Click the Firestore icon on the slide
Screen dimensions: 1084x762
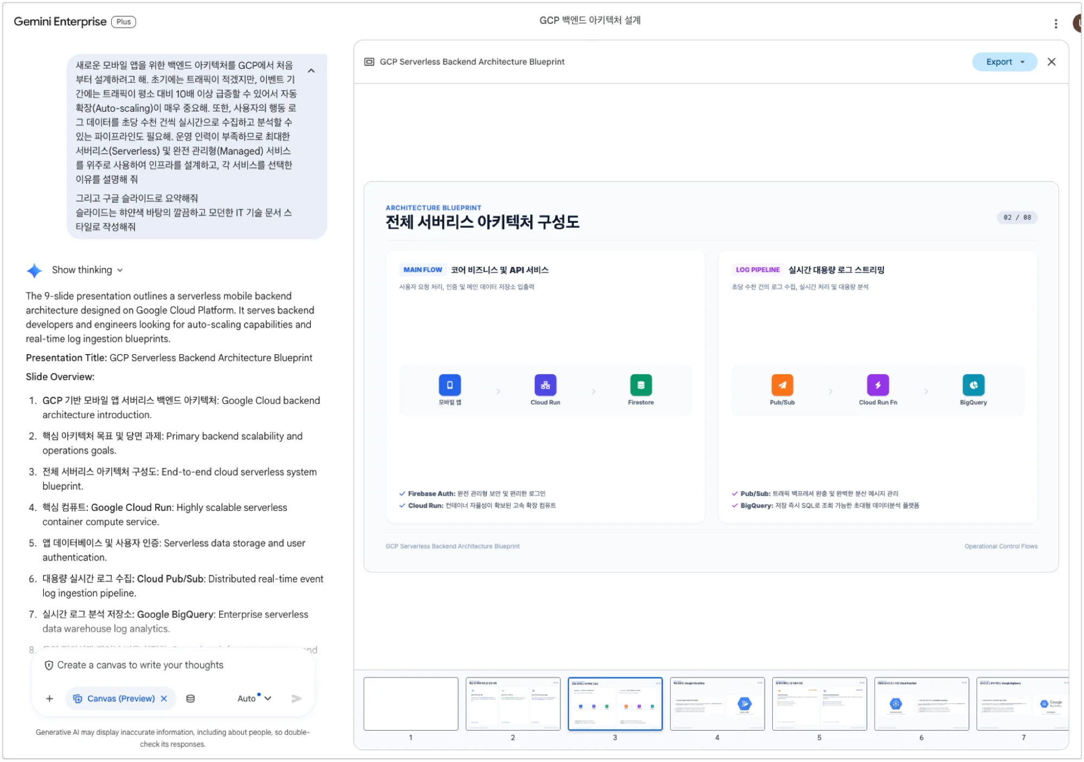[641, 385]
